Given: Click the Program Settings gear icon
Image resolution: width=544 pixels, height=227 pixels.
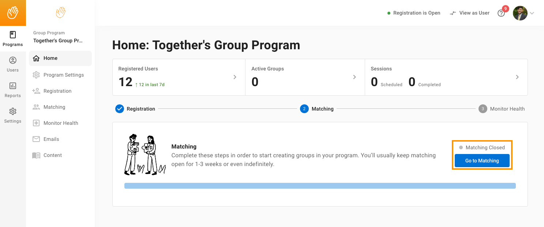Looking at the screenshot, I should point(36,75).
